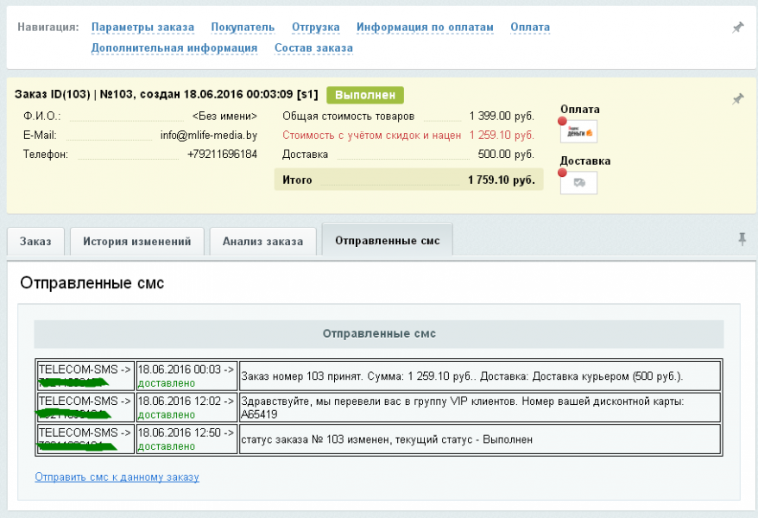Click the green Выполнен status badge
758x518 pixels.
(x=367, y=93)
